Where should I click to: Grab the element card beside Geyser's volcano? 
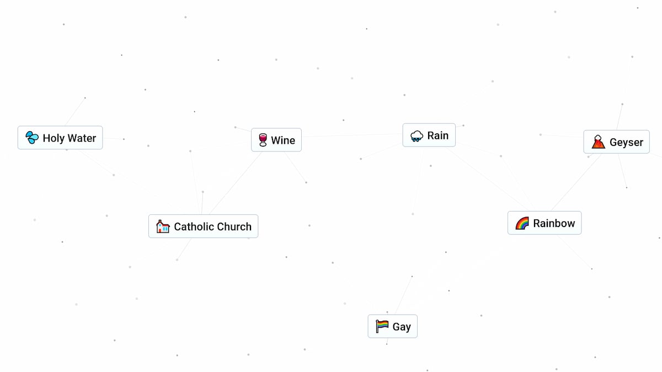pyautogui.click(x=616, y=142)
